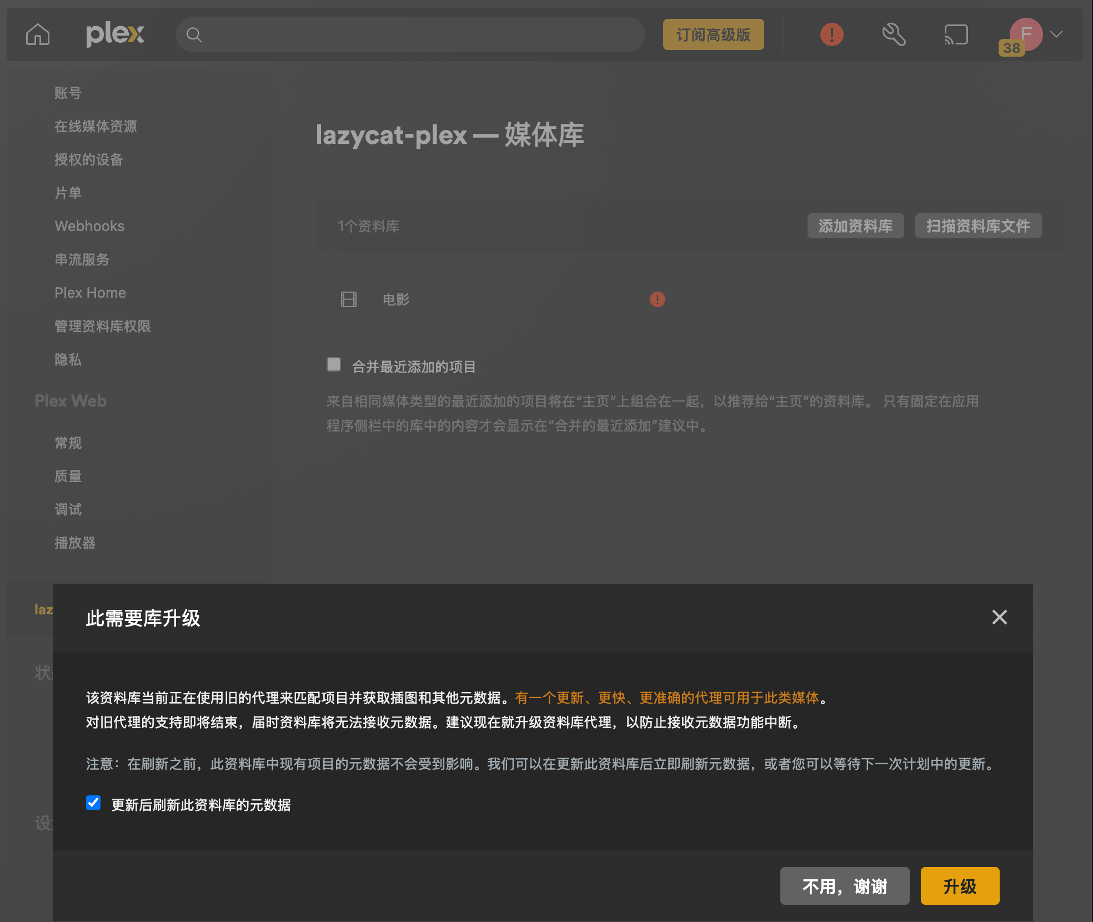Uncheck 更新后刷新此资料库的元数据
This screenshot has width=1093, height=922.
pyautogui.click(x=93, y=803)
